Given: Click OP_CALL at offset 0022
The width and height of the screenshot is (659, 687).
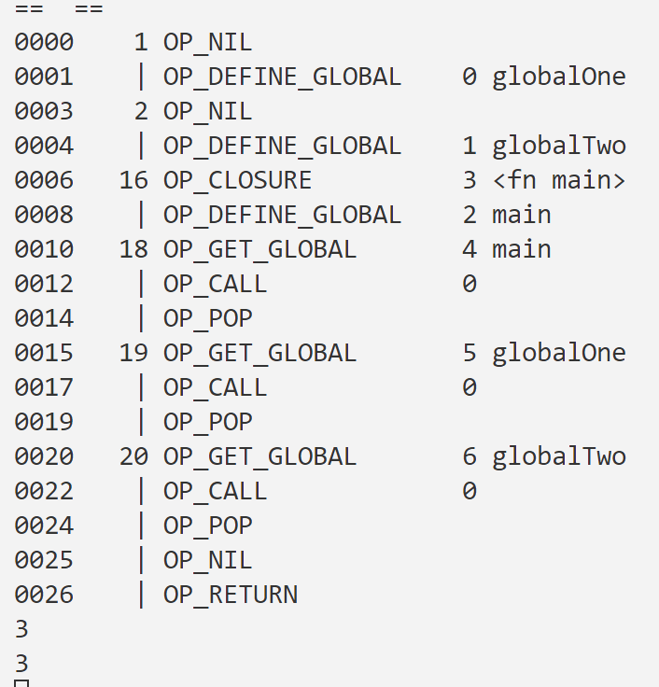Looking at the screenshot, I should point(215,491).
